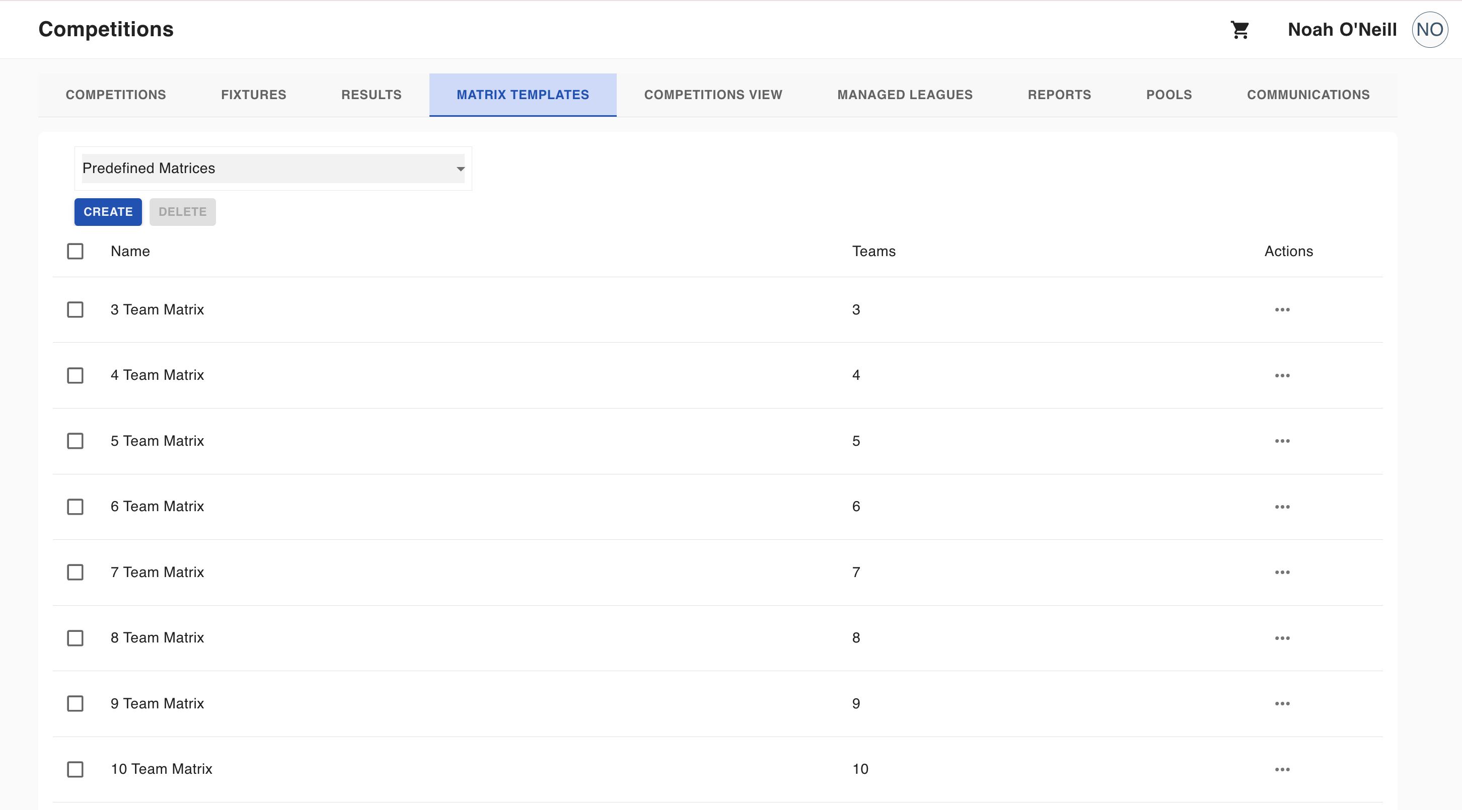
Task: Toggle the select-all checkbox in header
Action: [75, 251]
